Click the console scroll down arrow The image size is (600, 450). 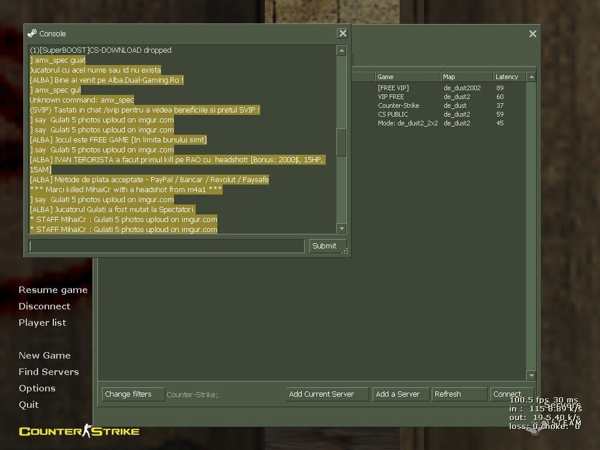(x=341, y=229)
